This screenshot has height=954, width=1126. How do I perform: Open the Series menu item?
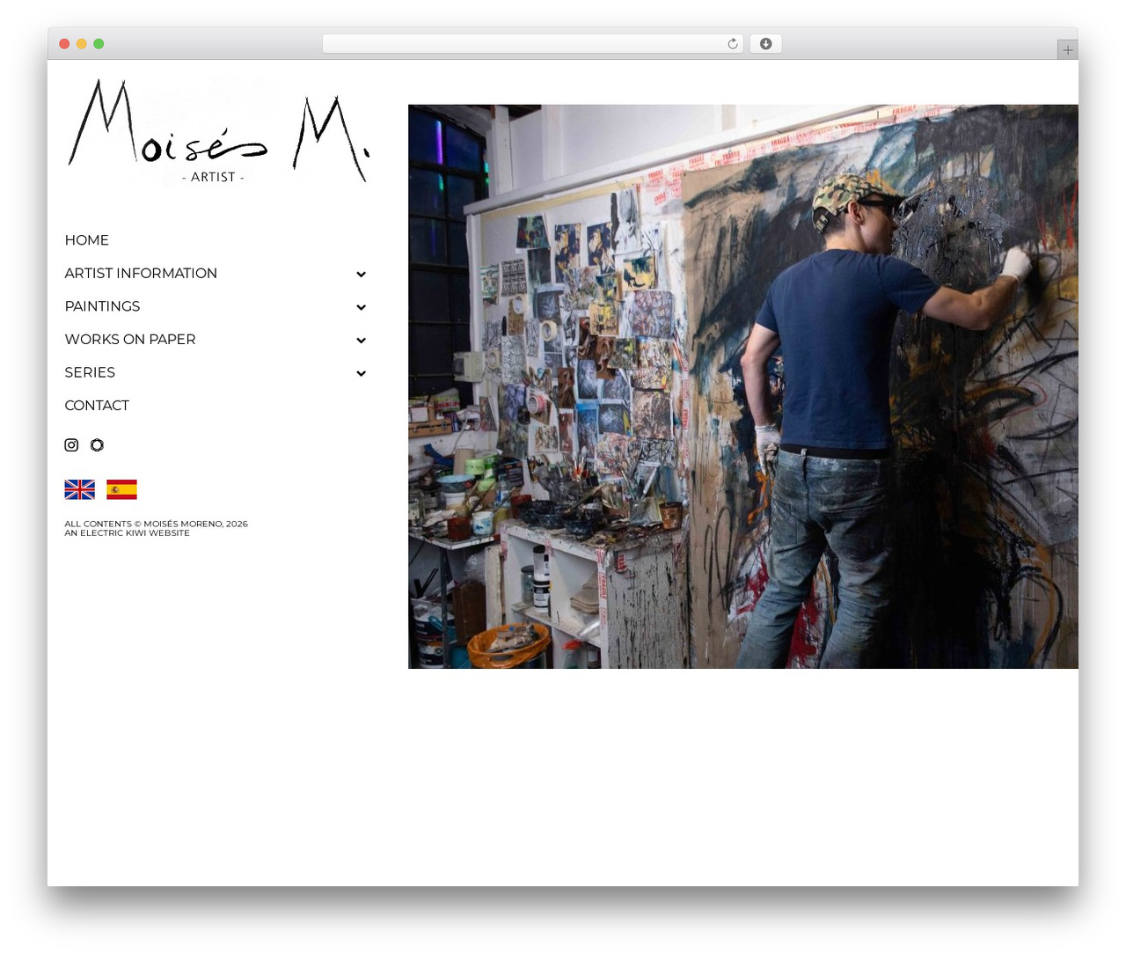coord(90,372)
